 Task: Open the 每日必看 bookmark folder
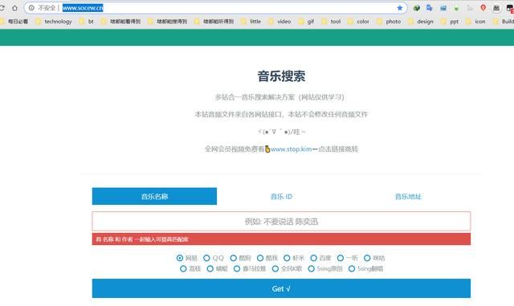click(x=14, y=22)
